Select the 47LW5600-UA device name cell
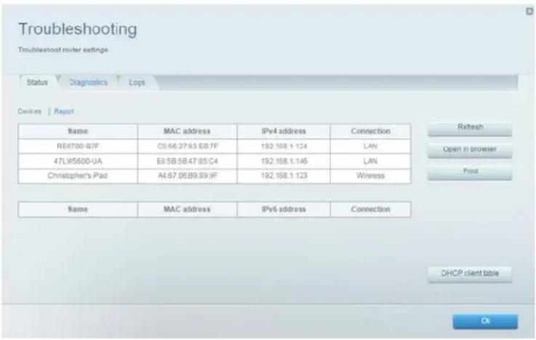536x340 pixels. tap(78, 161)
